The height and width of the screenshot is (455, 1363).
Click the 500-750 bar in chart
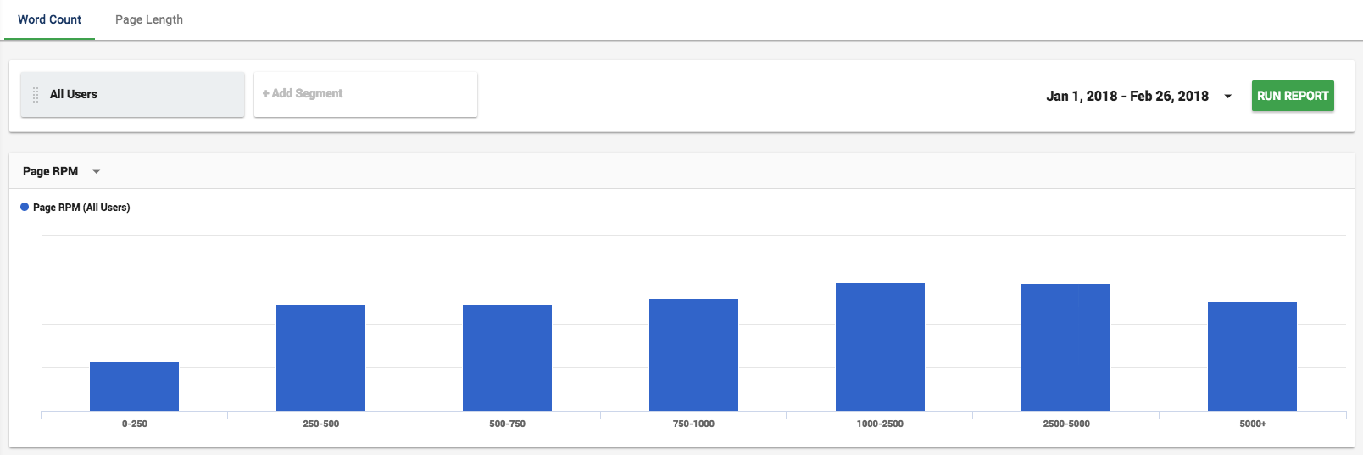point(507,358)
